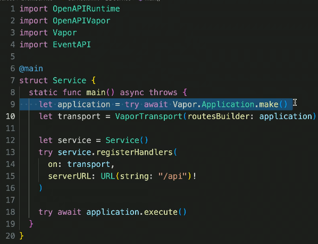This screenshot has width=318, height=244.
Task: Click the application argument on line 10
Action: click(x=286, y=116)
